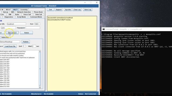The height and width of the screenshot is (96, 172).
Task: Minimize the AT Command Tester window
Action: tap(85, 2)
